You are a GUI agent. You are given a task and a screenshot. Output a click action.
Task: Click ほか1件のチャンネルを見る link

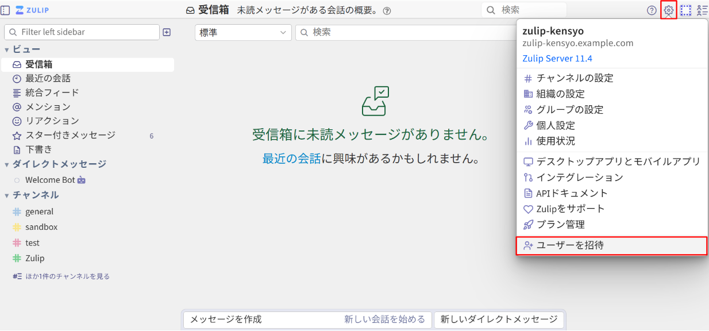54,276
